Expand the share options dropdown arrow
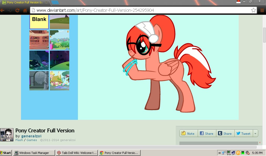The image size is (266, 156). click(255, 133)
